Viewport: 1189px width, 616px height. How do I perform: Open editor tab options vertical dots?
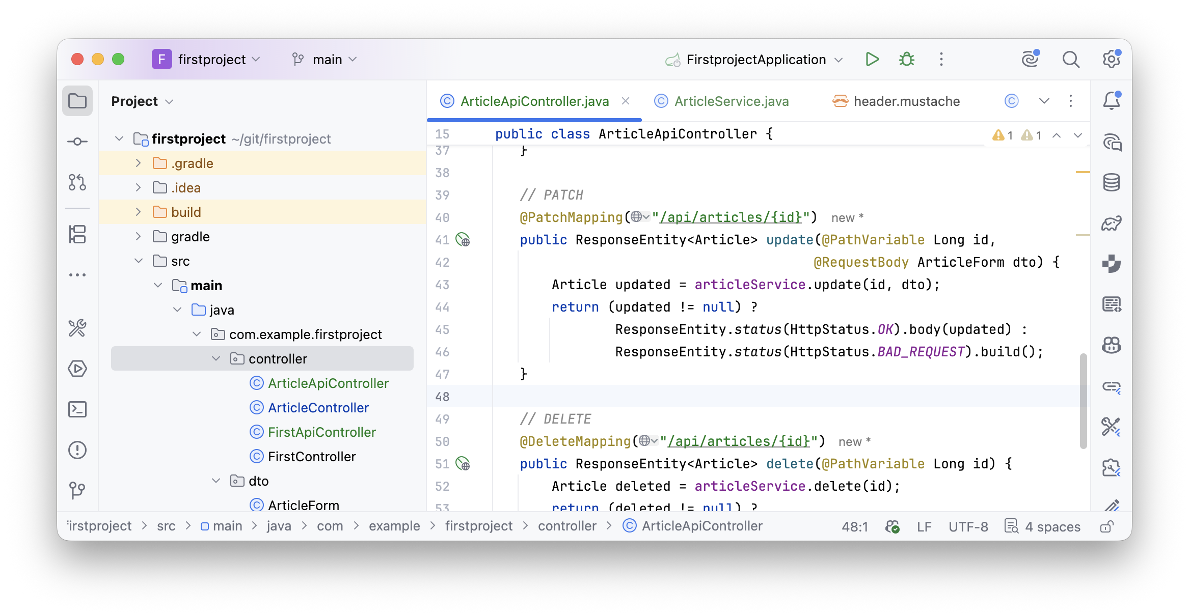(1071, 101)
